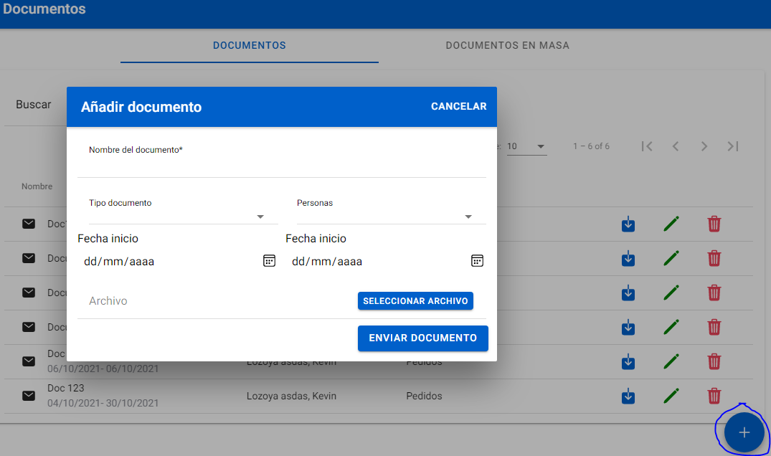Jump to the last page of results
The height and width of the screenshot is (456, 771).
[732, 146]
